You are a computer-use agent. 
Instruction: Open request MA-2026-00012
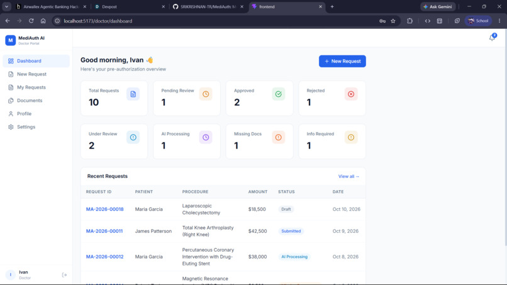coord(105,257)
